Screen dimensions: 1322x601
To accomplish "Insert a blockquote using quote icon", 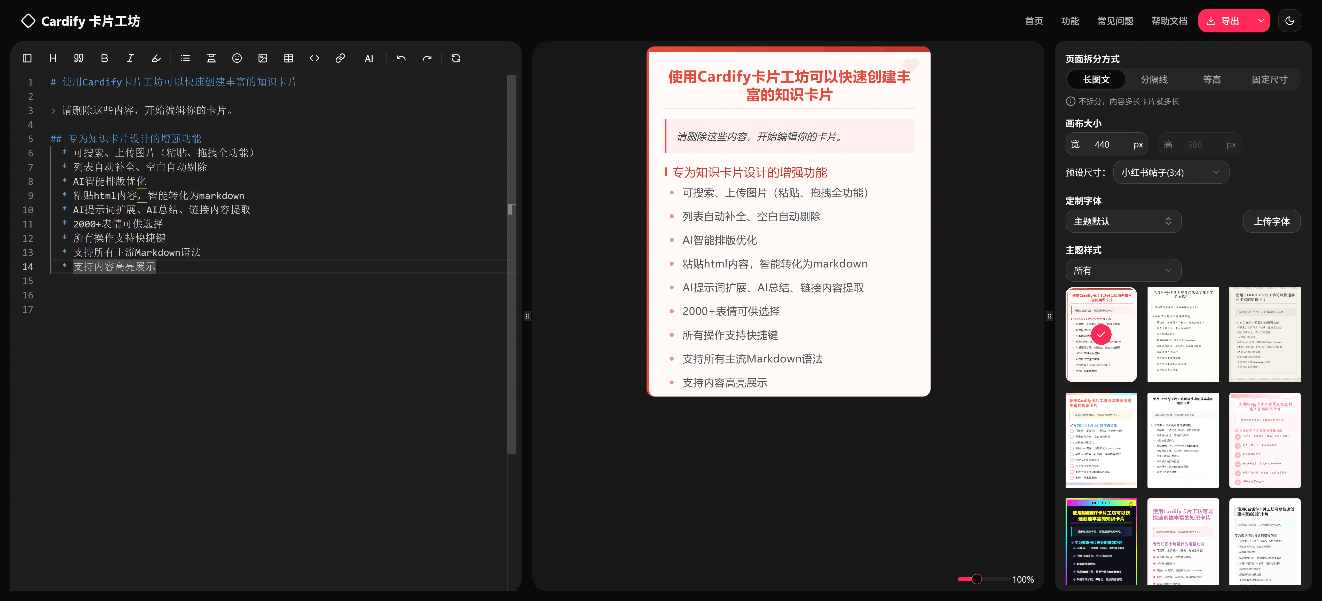I will (x=78, y=59).
